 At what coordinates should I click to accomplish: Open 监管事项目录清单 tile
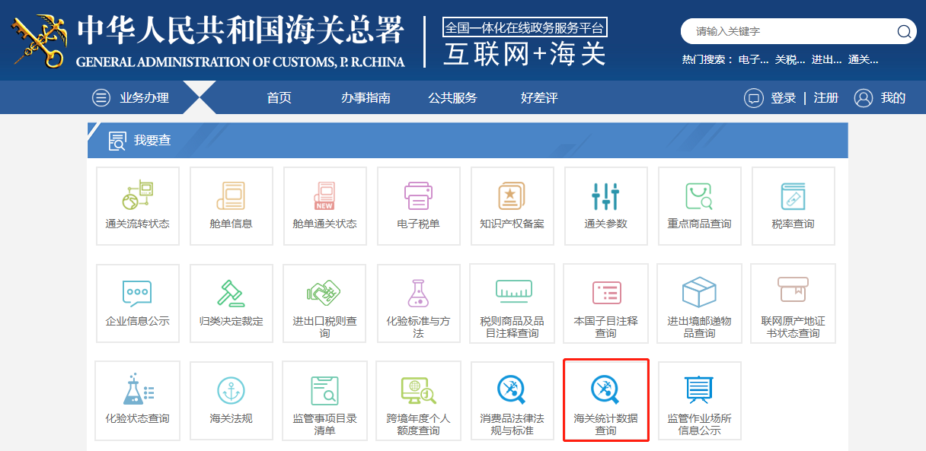325,401
